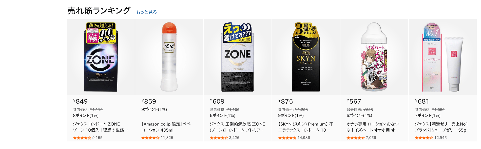Click the 7,066 review count
The width and height of the screenshot is (481, 149).
point(371,138)
